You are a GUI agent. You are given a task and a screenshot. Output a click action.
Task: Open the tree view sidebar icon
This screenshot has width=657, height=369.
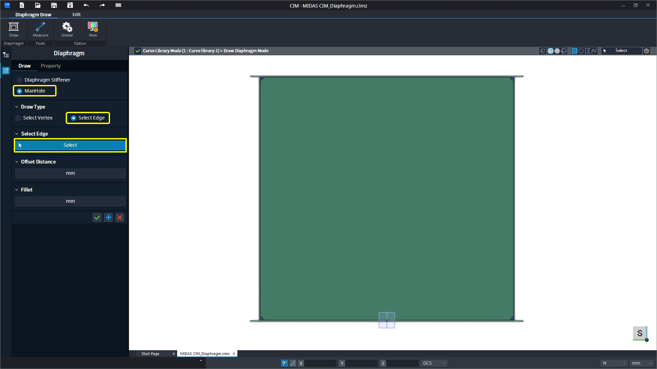[x=6, y=55]
